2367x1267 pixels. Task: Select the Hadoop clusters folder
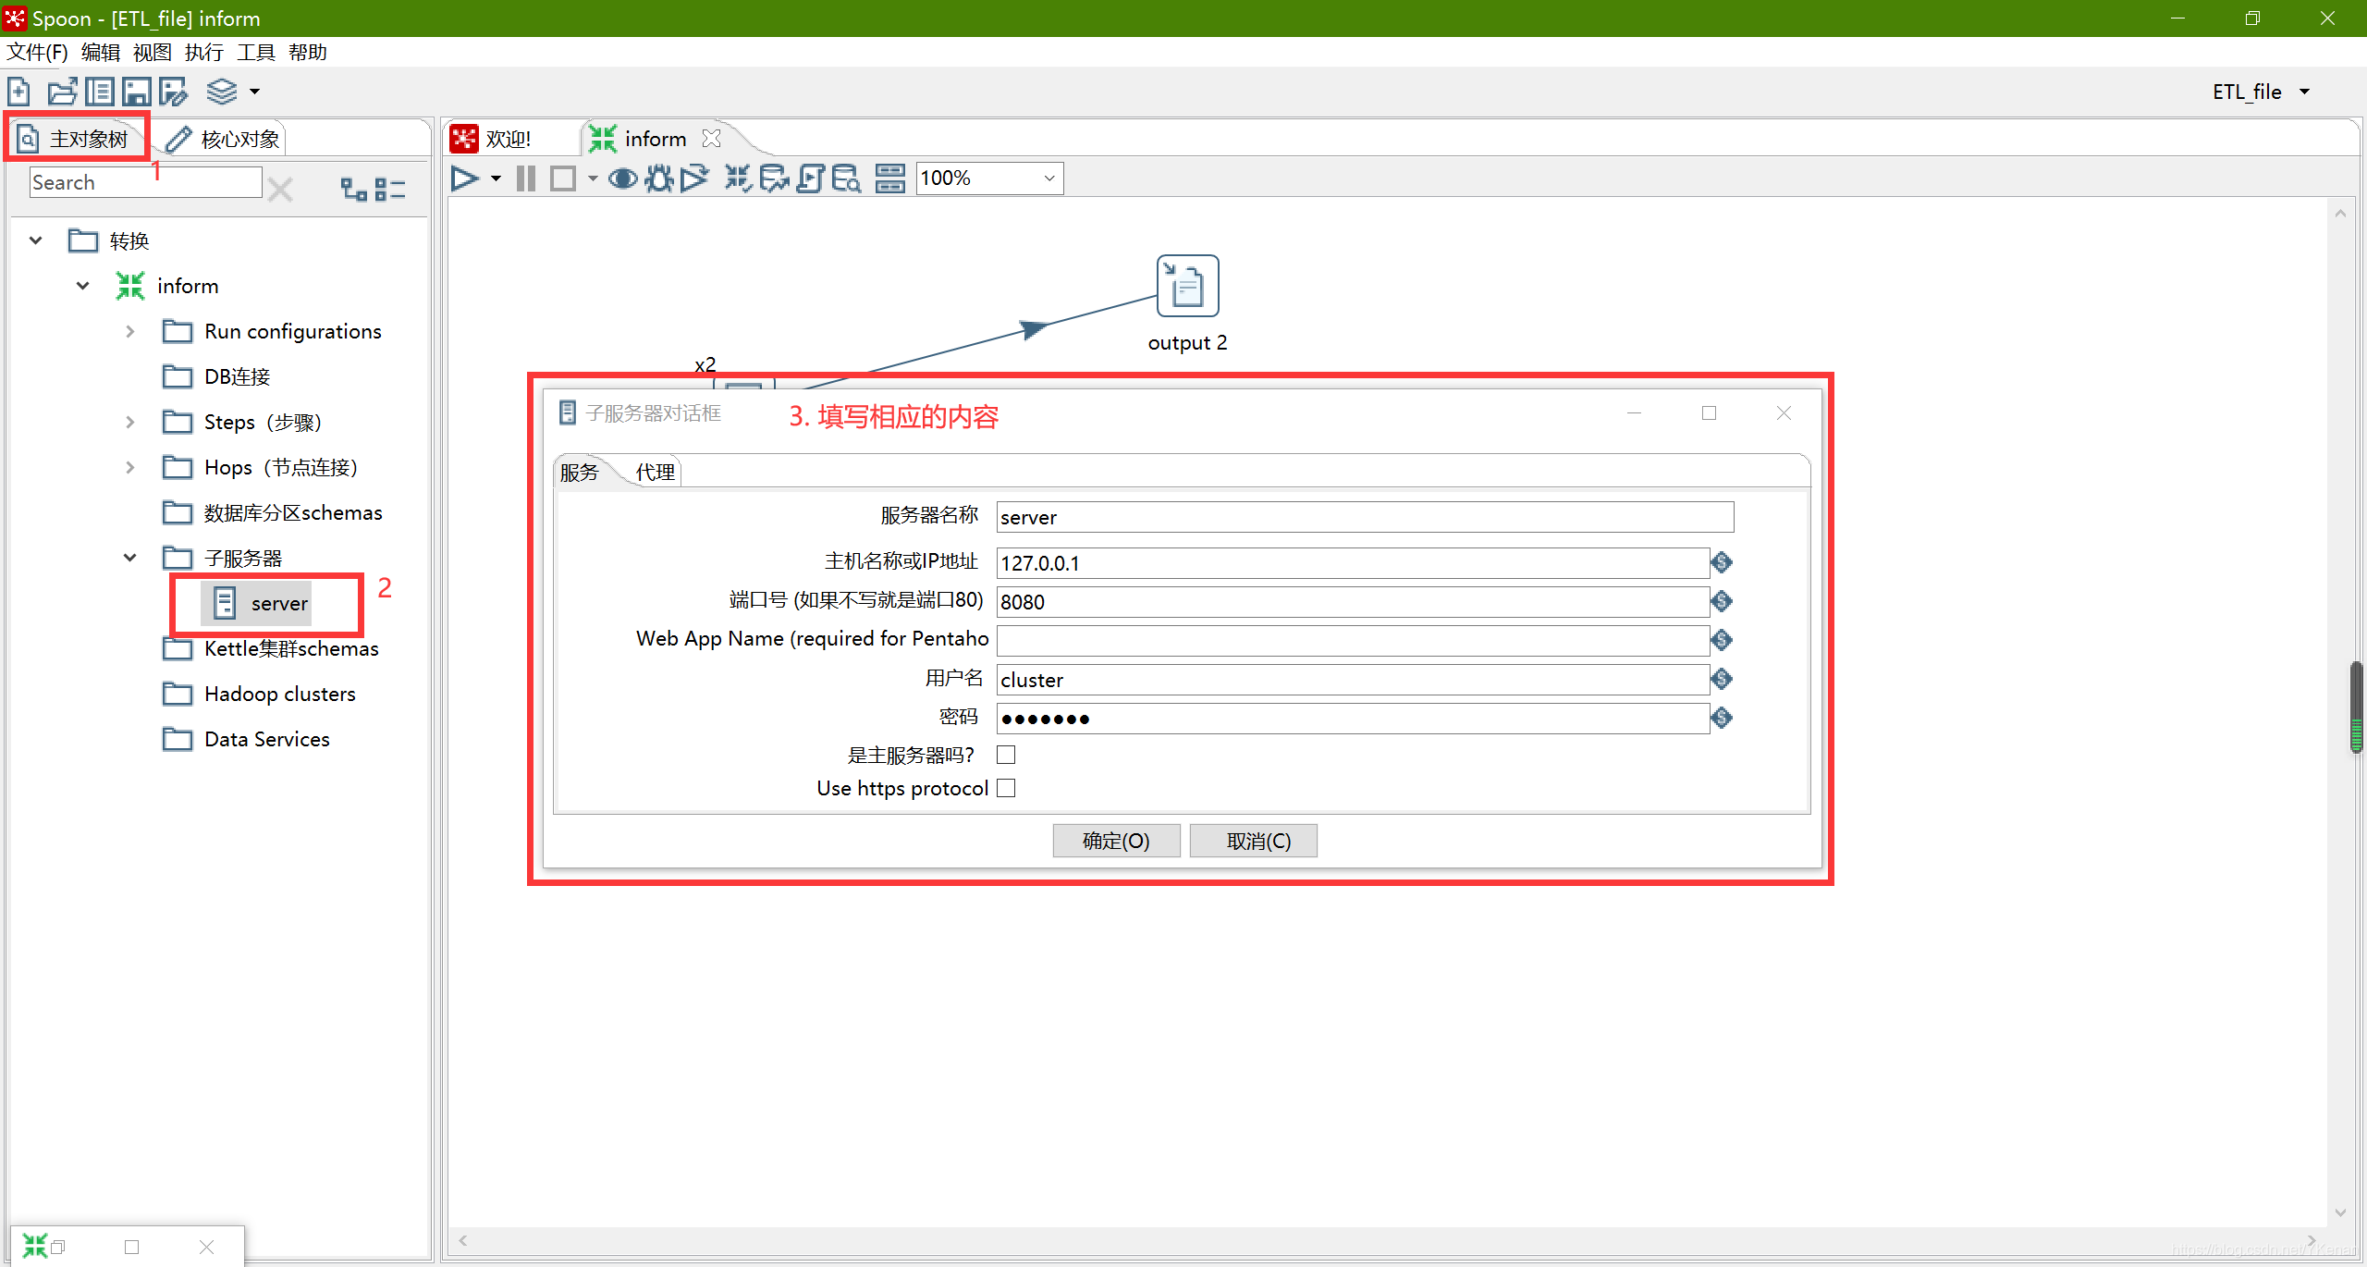point(259,694)
